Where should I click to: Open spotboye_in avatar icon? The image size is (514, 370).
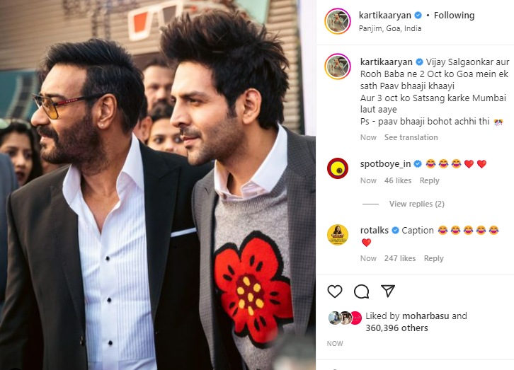coord(338,168)
